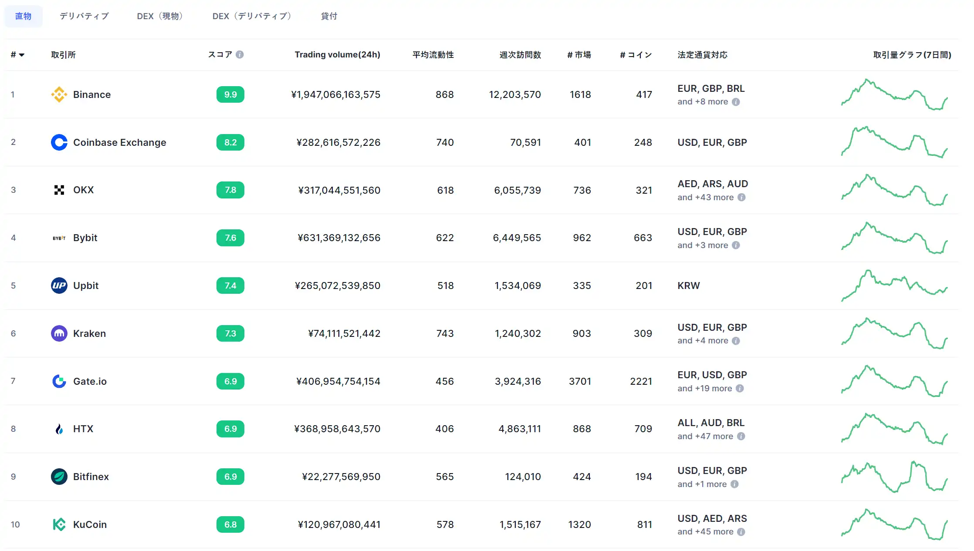The image size is (974, 551).
Task: Click KuCoin's 6.8 score badge
Action: (x=230, y=524)
